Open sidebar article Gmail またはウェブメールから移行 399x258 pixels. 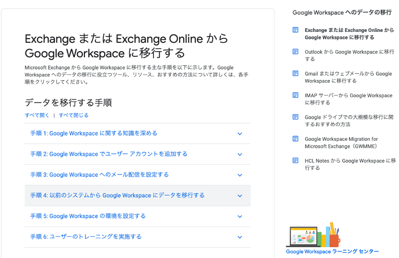348,77
